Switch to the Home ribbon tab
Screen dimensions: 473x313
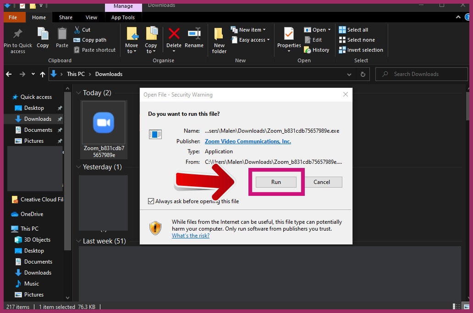(39, 17)
